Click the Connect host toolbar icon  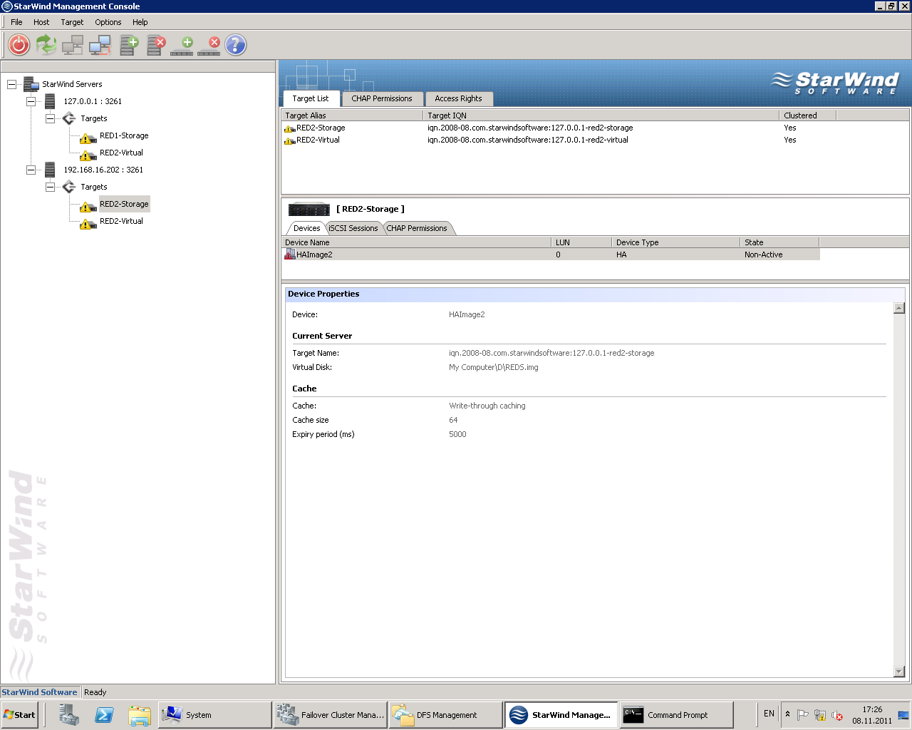(73, 45)
